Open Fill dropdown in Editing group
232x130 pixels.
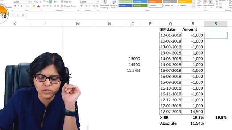click(x=219, y=4)
